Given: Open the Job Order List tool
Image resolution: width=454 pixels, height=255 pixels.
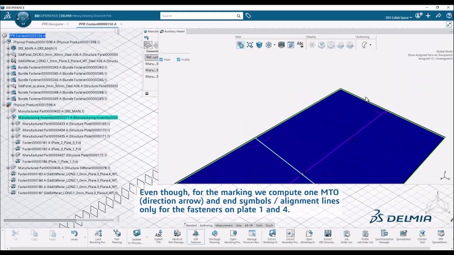Looking at the screenshot, I should point(346,237).
